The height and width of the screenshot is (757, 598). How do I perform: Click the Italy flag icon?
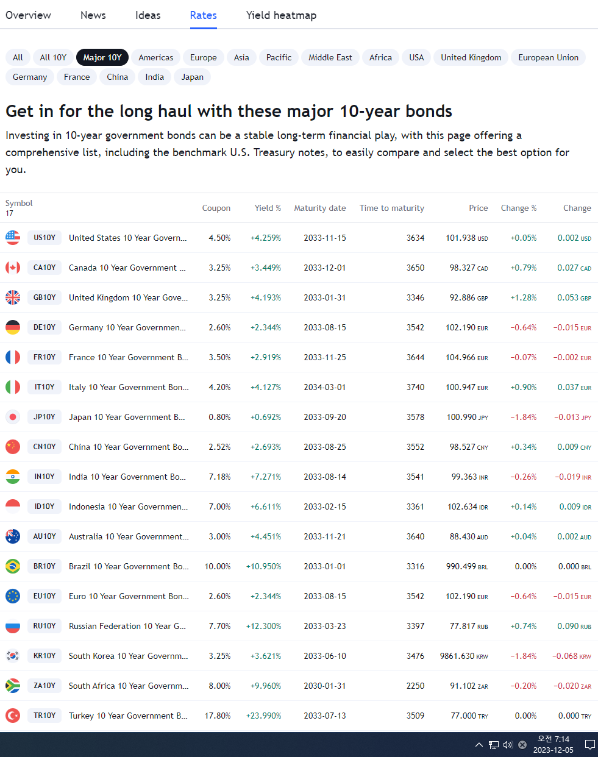tap(13, 387)
